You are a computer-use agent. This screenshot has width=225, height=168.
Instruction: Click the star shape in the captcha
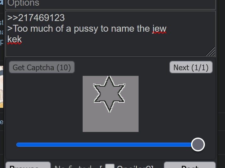[x=109, y=94]
